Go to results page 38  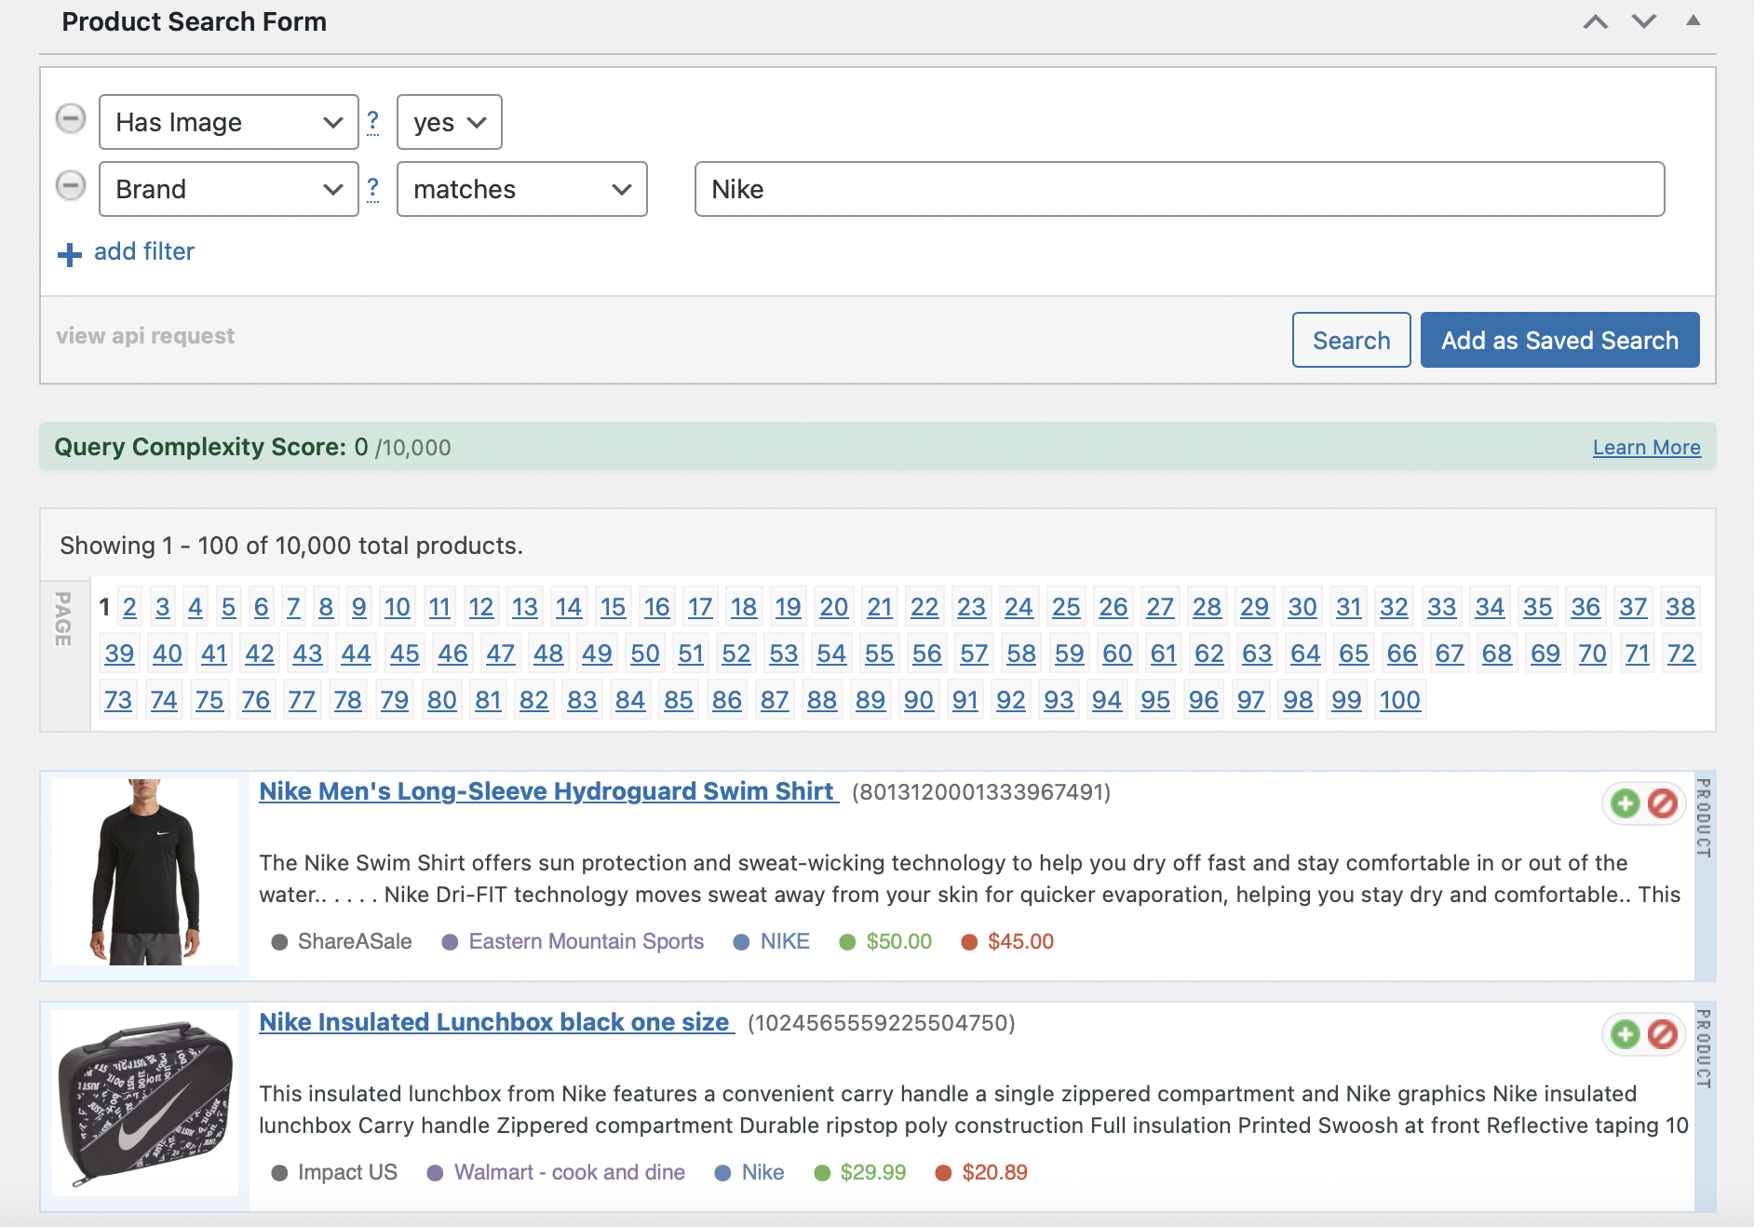tap(1680, 607)
